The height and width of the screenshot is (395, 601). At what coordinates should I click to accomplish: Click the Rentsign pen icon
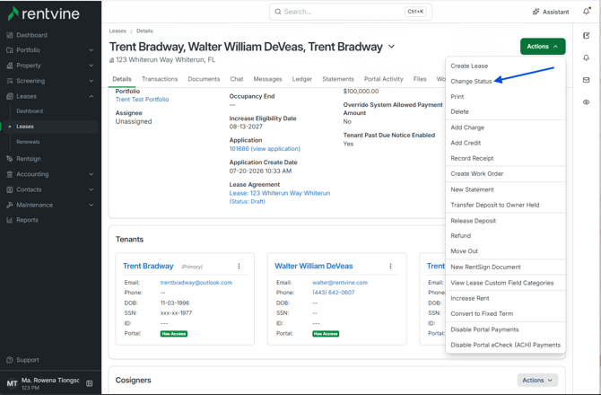pos(10,159)
